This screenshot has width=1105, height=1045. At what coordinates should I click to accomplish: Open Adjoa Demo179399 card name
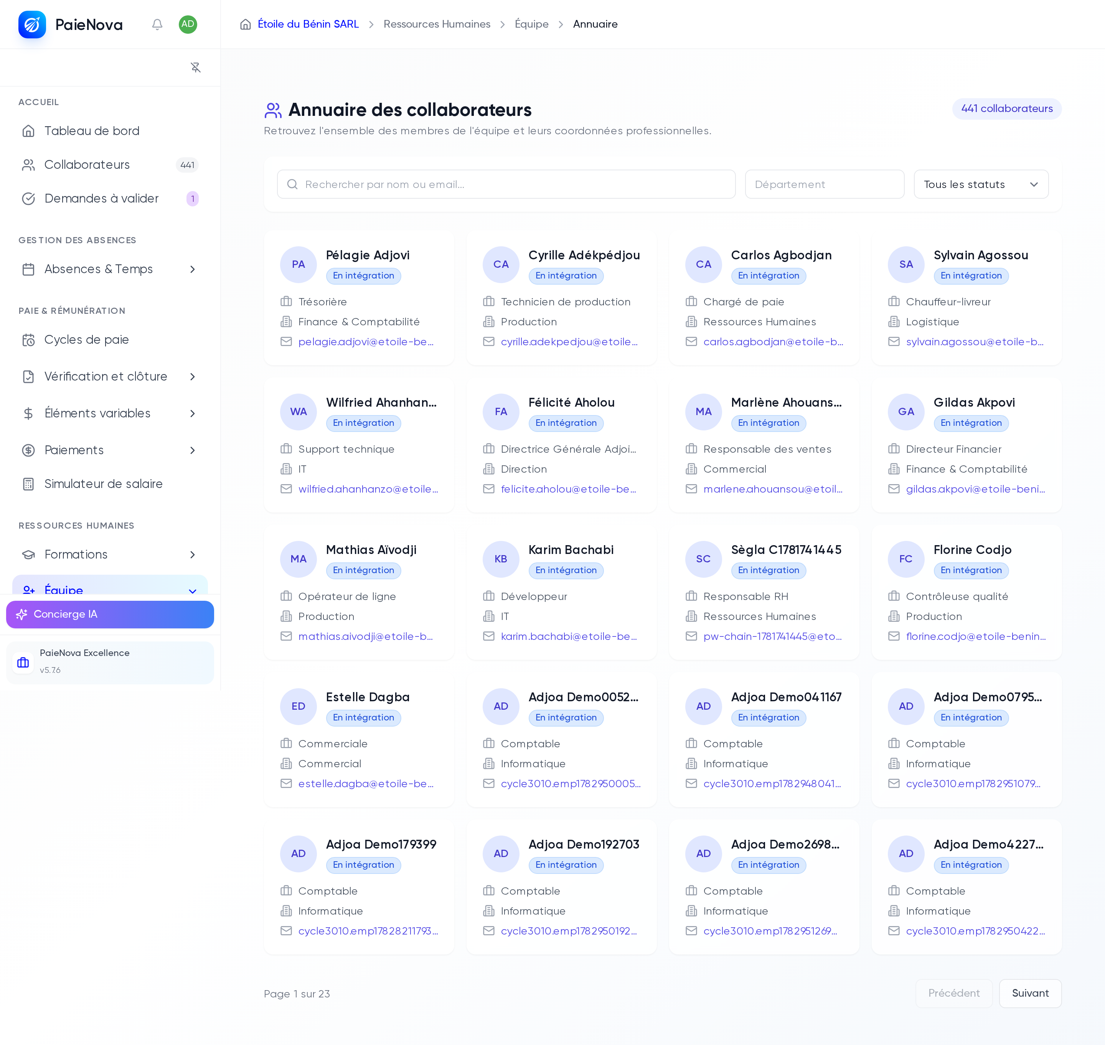pos(381,845)
